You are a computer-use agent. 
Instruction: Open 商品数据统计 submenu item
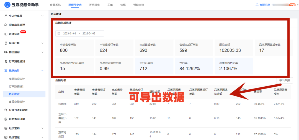pyautogui.click(x=17, y=79)
